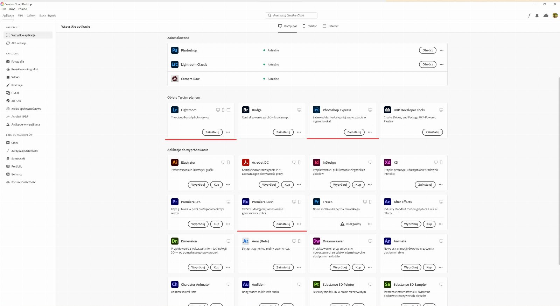The width and height of the screenshot is (560, 306).
Task: Open the fonts f icon in header
Action: 529,15
